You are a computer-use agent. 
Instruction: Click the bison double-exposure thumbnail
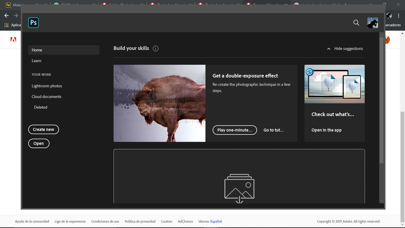pyautogui.click(x=159, y=103)
